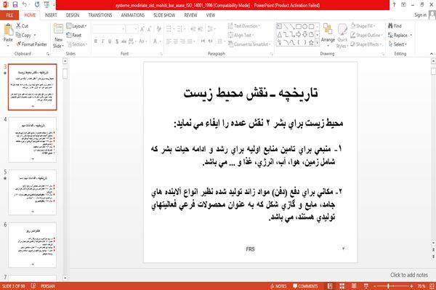
Task: Open Align Text dropdown
Action: click(241, 35)
